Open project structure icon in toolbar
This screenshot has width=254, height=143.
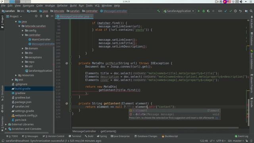[x=246, y=11]
